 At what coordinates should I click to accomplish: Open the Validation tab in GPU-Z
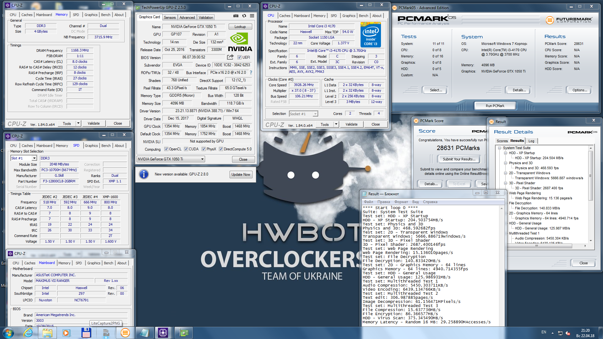[206, 18]
